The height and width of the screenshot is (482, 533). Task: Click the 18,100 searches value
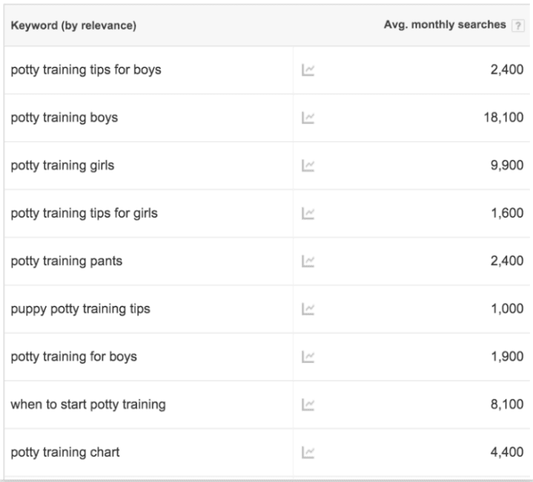[x=504, y=118]
